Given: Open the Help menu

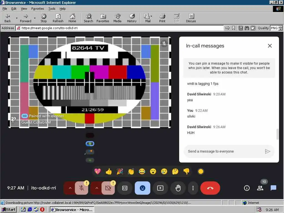Looking at the screenshot, I should click(62, 9).
